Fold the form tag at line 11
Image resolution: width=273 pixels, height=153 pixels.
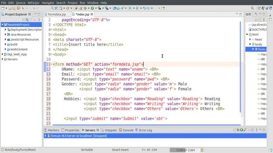[51, 64]
